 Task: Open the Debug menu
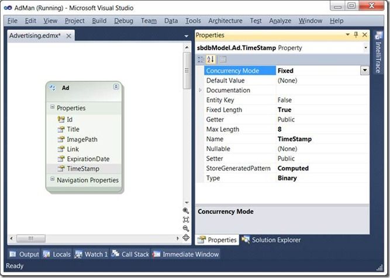click(123, 21)
